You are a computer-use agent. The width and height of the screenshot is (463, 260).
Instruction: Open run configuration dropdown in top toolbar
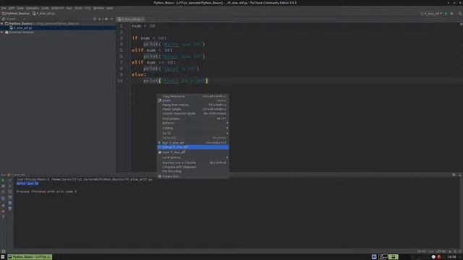tap(432, 14)
